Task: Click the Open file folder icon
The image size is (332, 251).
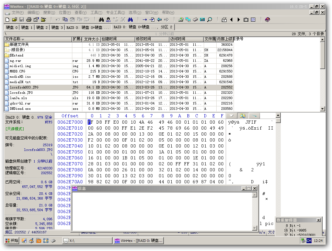Action: (x=14, y=20)
